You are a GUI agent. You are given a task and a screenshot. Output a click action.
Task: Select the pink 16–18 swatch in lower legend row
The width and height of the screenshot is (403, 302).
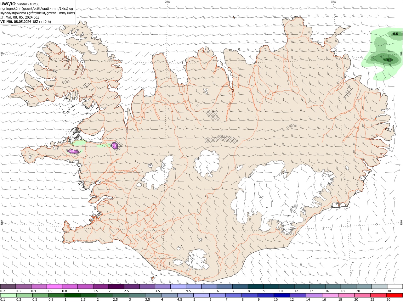[330, 295]
